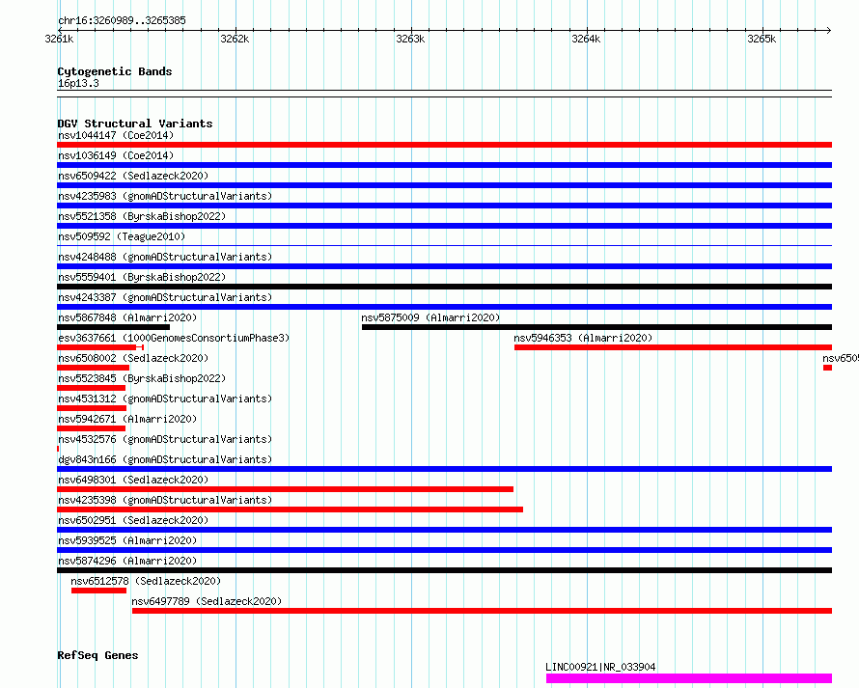Select the red nsv1044147 variant bar
This screenshot has width=859, height=688.
pos(444,145)
